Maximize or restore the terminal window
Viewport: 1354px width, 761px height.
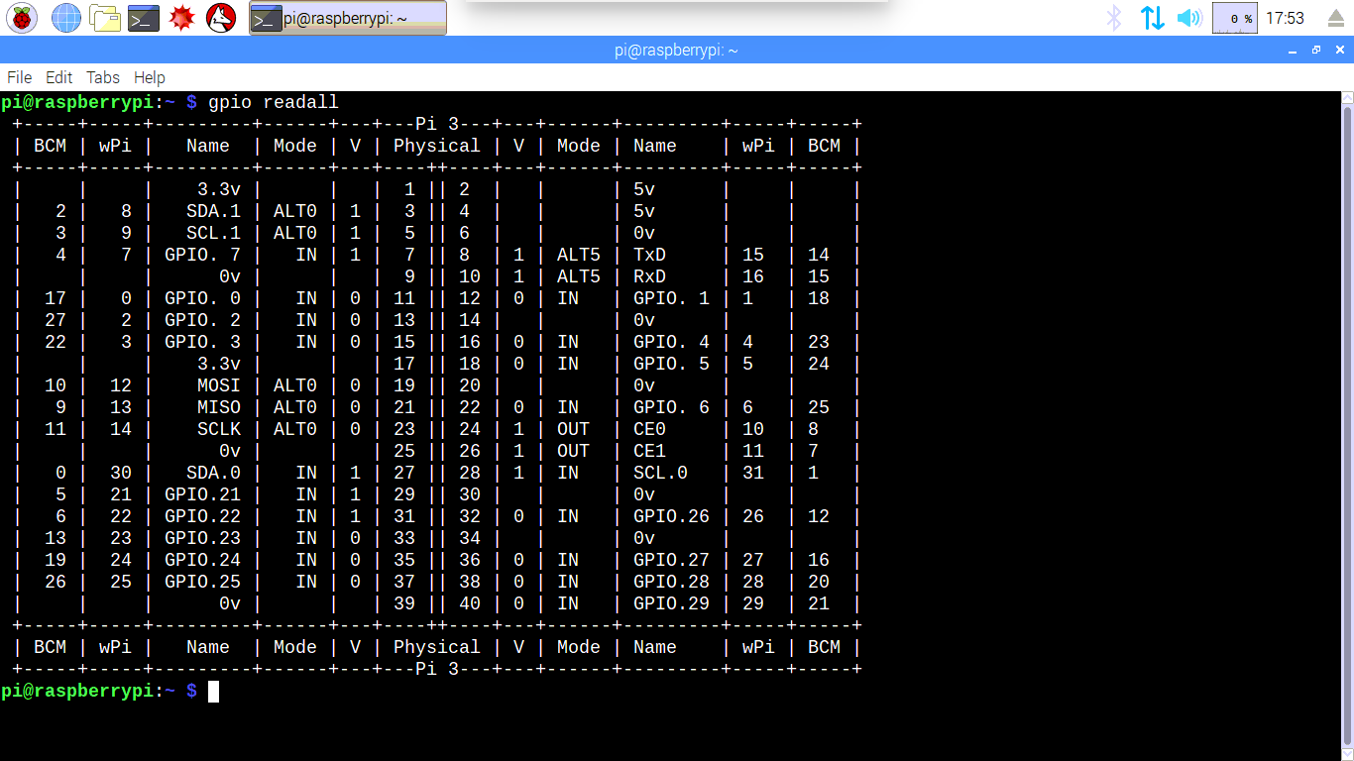[x=1316, y=50]
